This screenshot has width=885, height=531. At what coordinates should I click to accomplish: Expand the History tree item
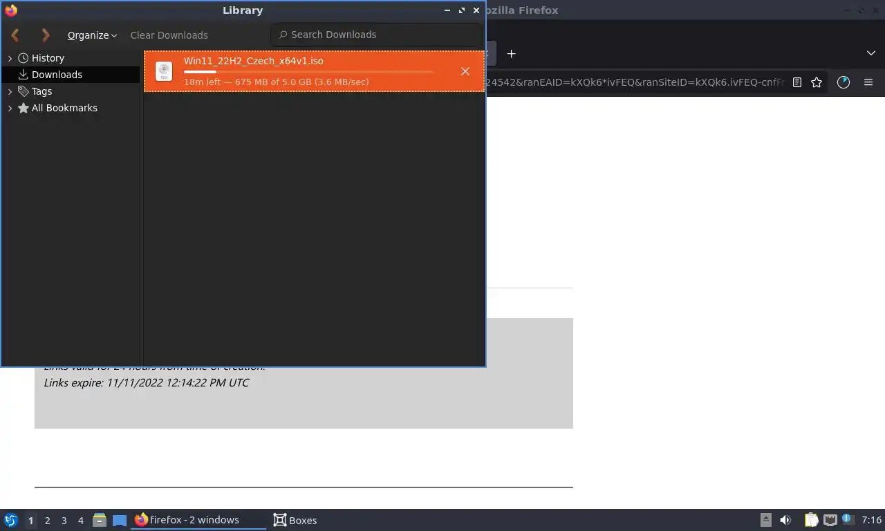pyautogui.click(x=10, y=59)
